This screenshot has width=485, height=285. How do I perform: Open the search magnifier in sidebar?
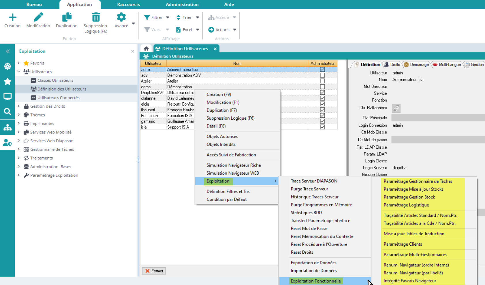pos(7,111)
